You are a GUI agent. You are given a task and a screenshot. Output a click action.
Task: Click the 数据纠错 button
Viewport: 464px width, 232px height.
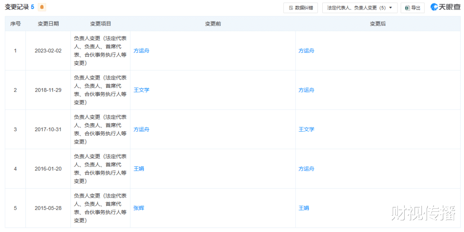click(301, 8)
